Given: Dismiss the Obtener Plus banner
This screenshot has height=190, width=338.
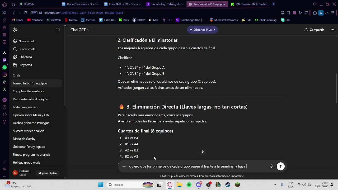Looking at the screenshot, I should click(214, 30).
